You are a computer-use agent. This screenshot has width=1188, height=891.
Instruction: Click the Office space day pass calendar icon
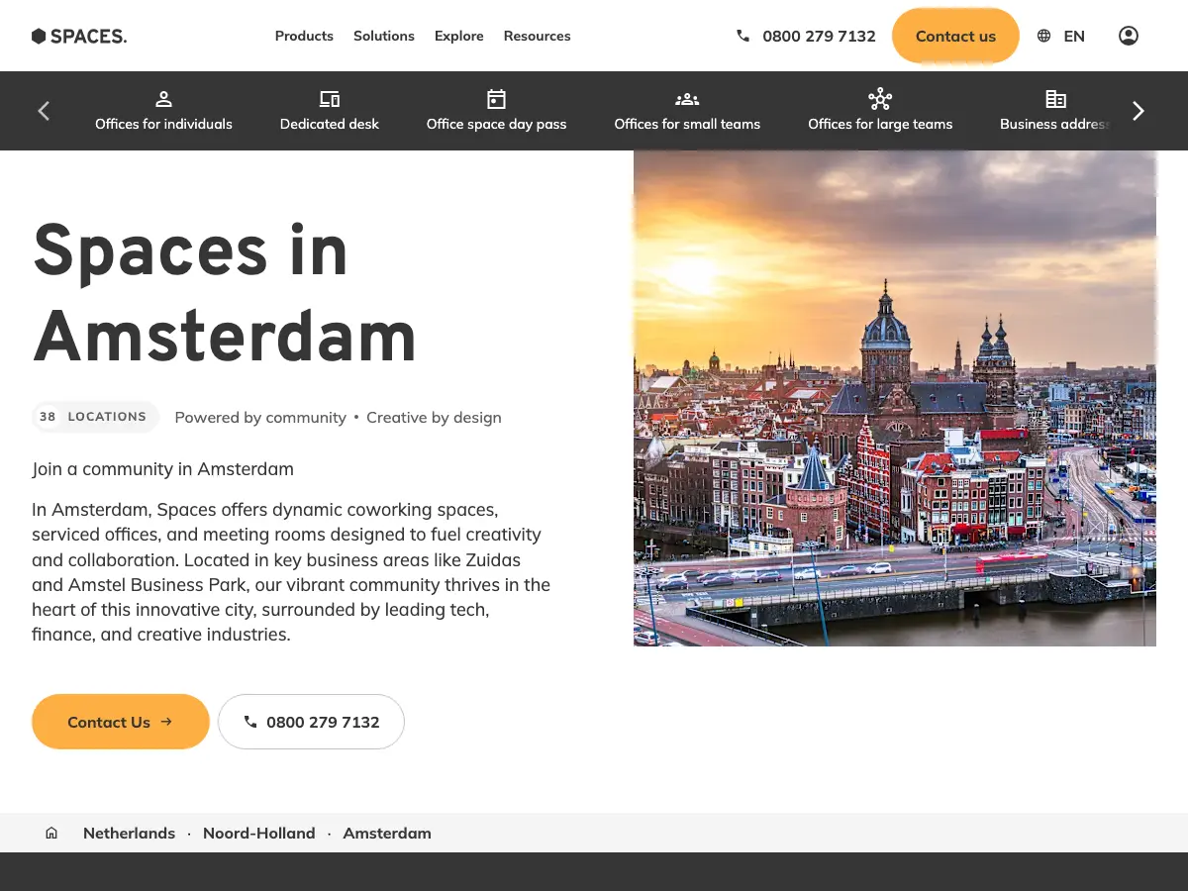[x=497, y=99]
